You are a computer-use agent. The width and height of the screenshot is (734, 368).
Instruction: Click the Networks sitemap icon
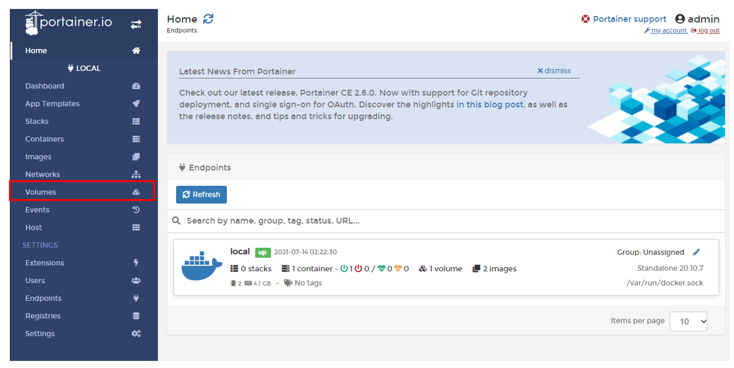point(136,175)
